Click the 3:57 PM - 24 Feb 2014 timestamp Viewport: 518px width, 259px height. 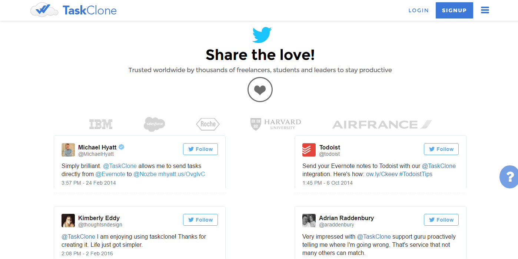coord(89,183)
